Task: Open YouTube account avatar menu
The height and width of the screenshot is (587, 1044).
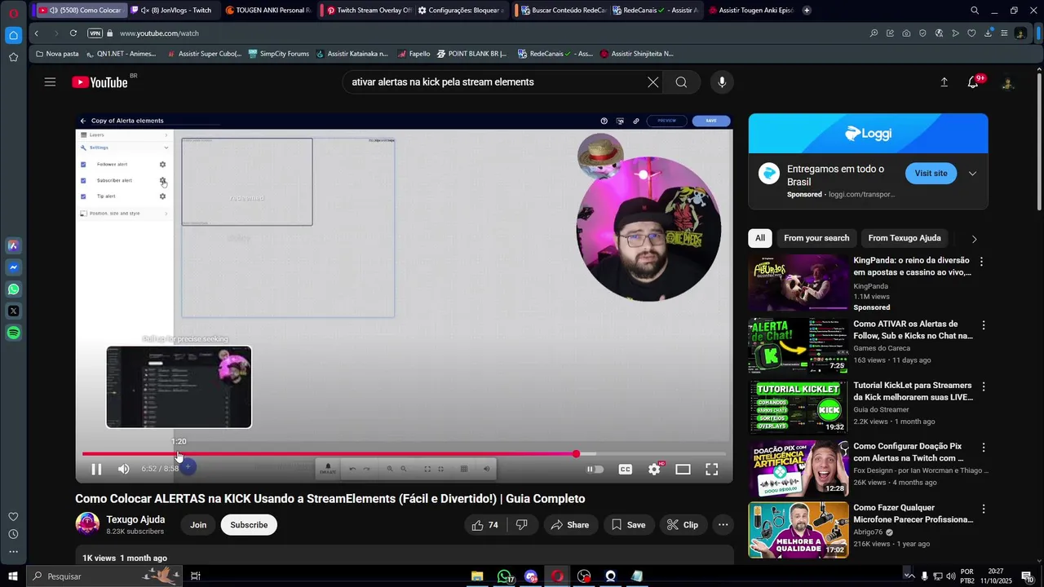Action: (x=1007, y=82)
